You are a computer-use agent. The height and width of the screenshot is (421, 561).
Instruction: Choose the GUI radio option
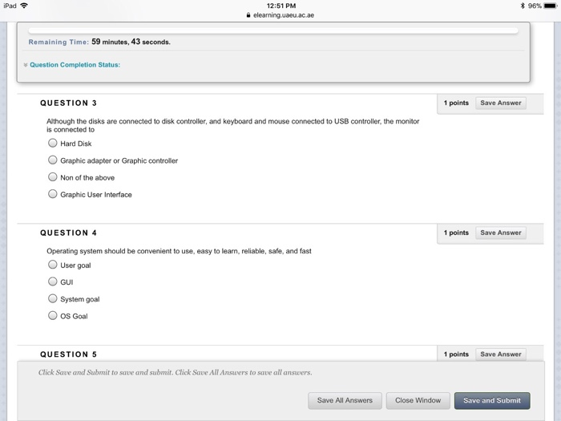coord(53,281)
